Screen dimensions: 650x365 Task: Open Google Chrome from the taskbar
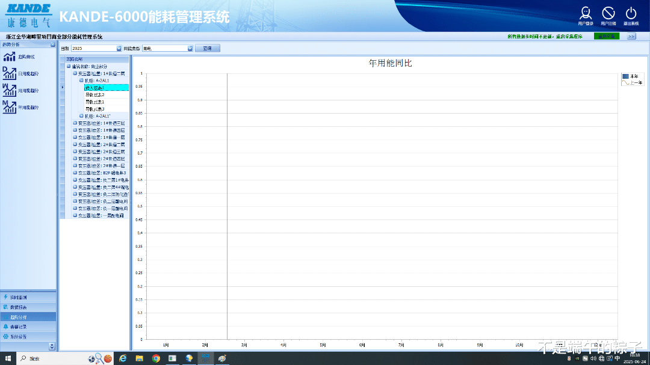(156, 358)
